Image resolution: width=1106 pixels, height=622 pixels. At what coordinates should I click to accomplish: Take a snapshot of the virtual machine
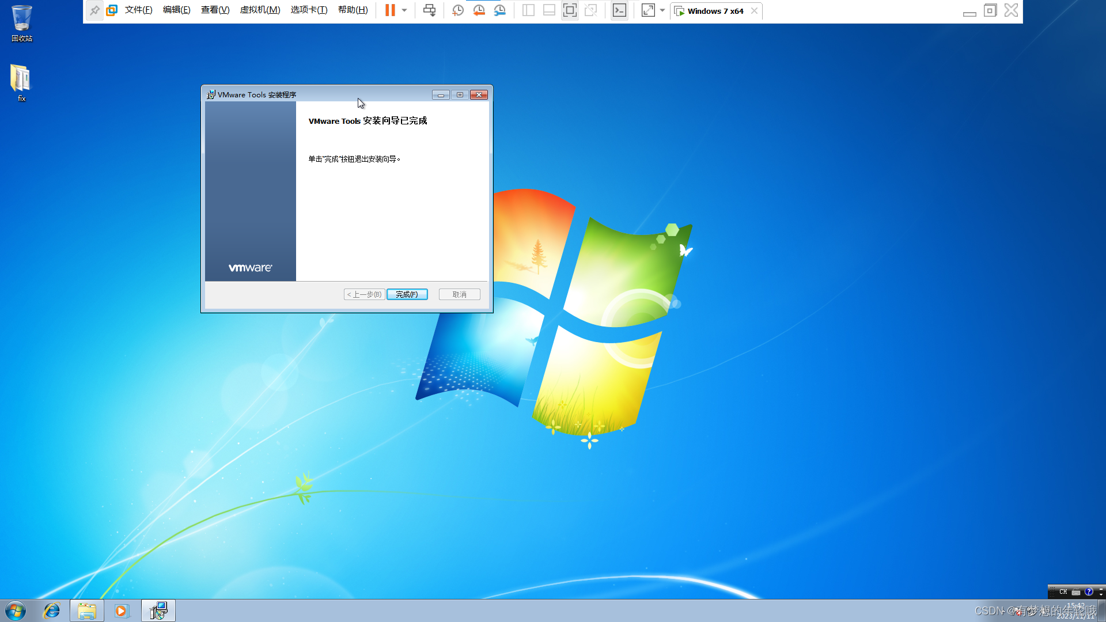coord(458,10)
